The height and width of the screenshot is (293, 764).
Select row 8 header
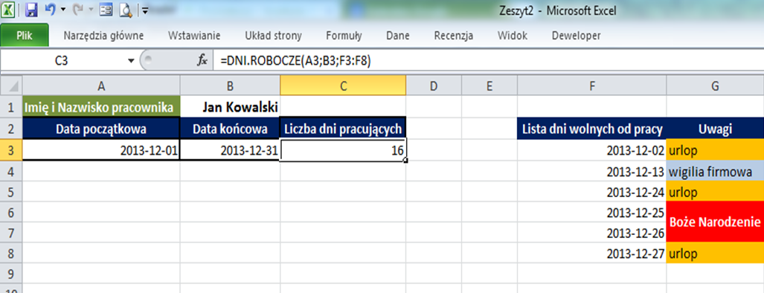click(11, 254)
